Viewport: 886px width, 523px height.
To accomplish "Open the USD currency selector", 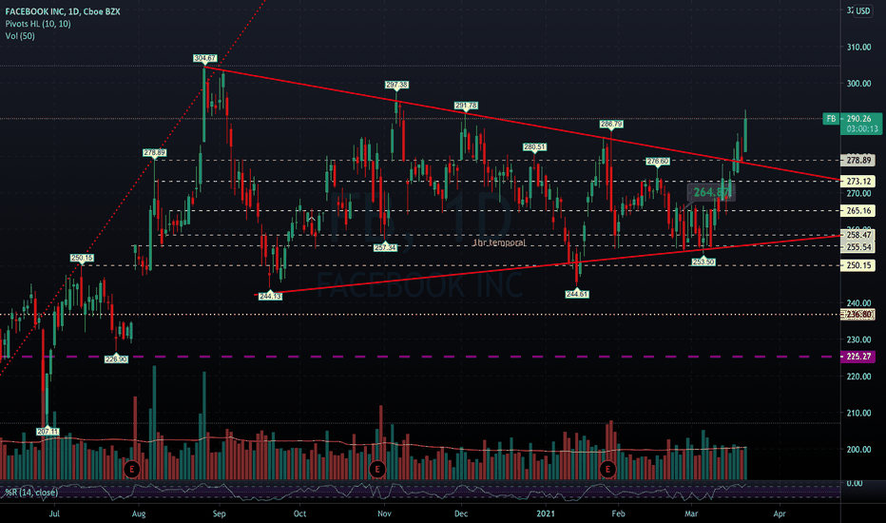I will [x=862, y=10].
